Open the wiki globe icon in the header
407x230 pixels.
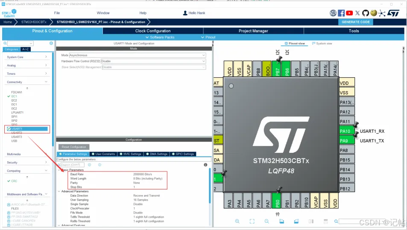(x=374, y=13)
